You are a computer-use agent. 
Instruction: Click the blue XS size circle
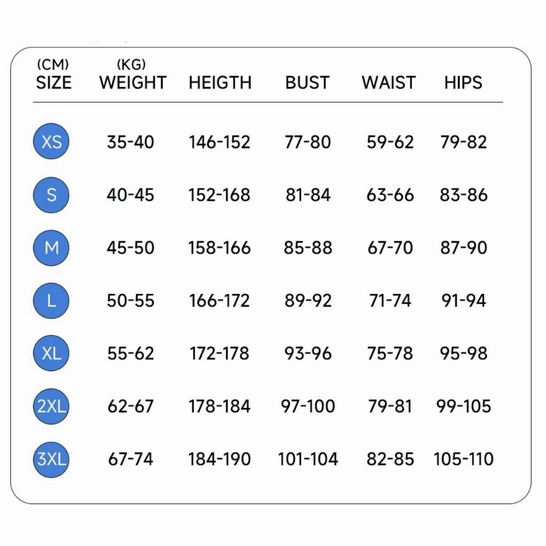[x=51, y=141]
